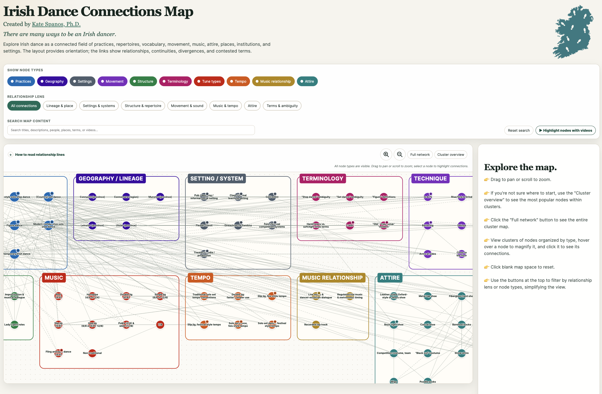Select the Recorded tap track node

tap(316, 325)
